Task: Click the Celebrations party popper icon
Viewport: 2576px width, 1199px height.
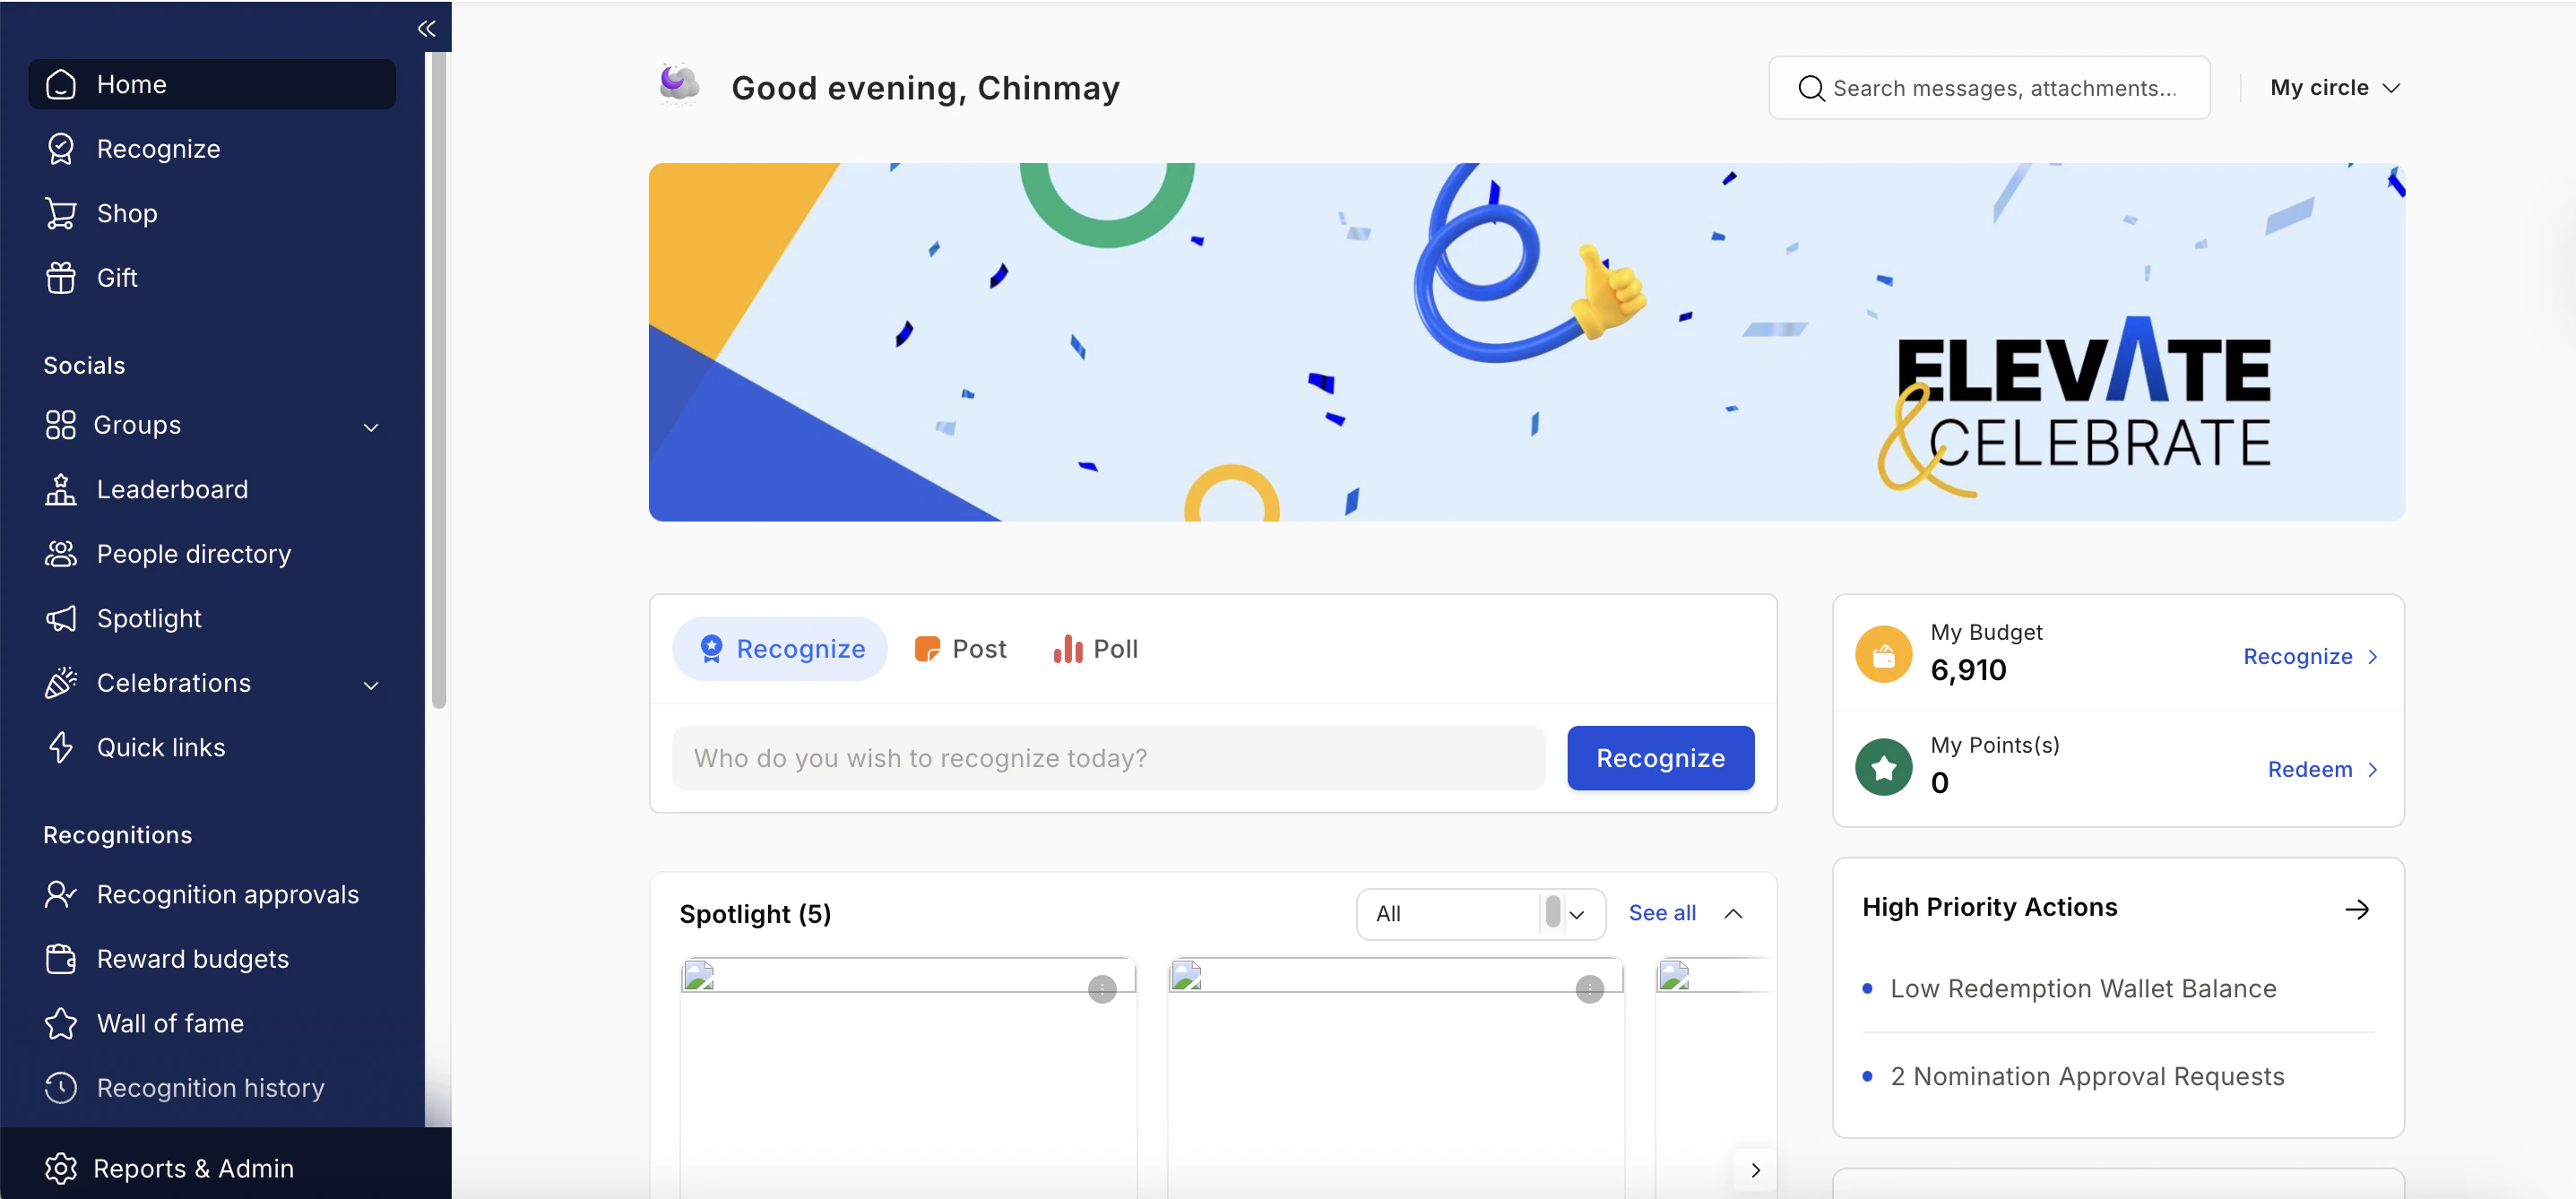Action: tap(61, 683)
